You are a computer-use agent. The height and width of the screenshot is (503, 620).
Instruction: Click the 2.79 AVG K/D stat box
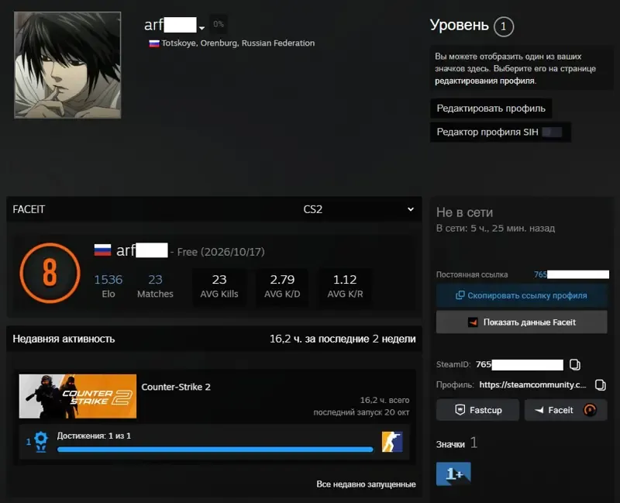point(282,286)
